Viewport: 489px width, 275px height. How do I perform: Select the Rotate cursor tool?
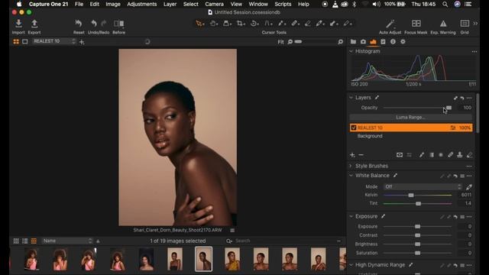click(254, 24)
